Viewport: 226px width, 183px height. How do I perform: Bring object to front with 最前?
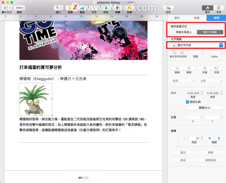pos(189,68)
